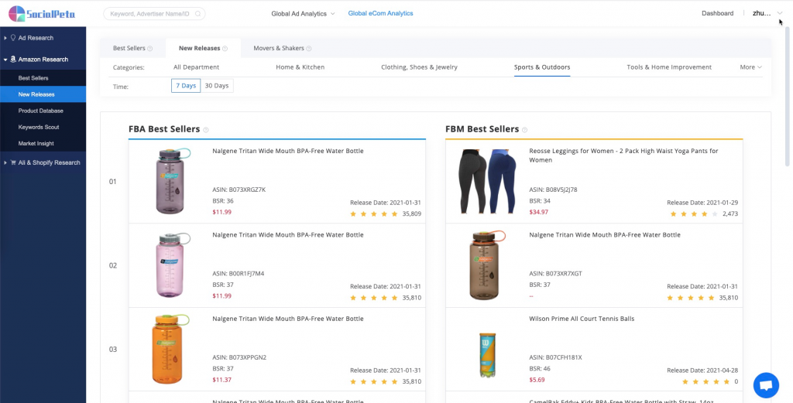The width and height of the screenshot is (793, 403).
Task: Open title of FBM product ASIN B073XR7XGT
Action: 604,235
